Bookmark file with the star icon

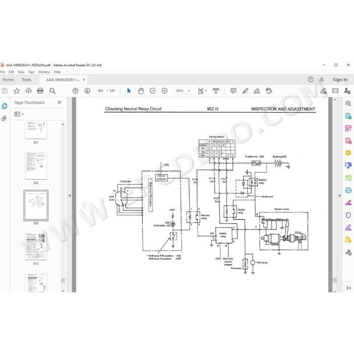tap(17, 91)
